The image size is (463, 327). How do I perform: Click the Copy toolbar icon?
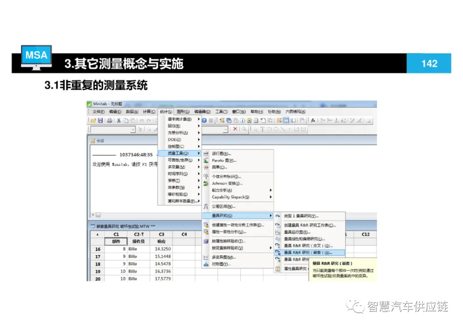tap(126, 120)
